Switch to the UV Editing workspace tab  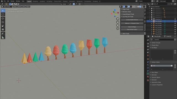(x=50, y=1)
